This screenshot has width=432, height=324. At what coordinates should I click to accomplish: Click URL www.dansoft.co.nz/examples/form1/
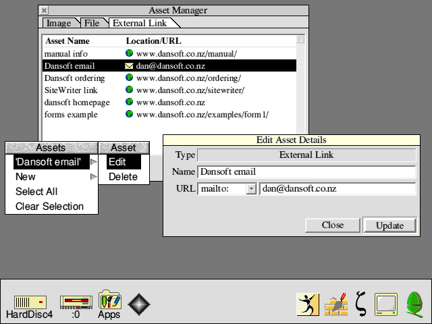[x=202, y=114]
